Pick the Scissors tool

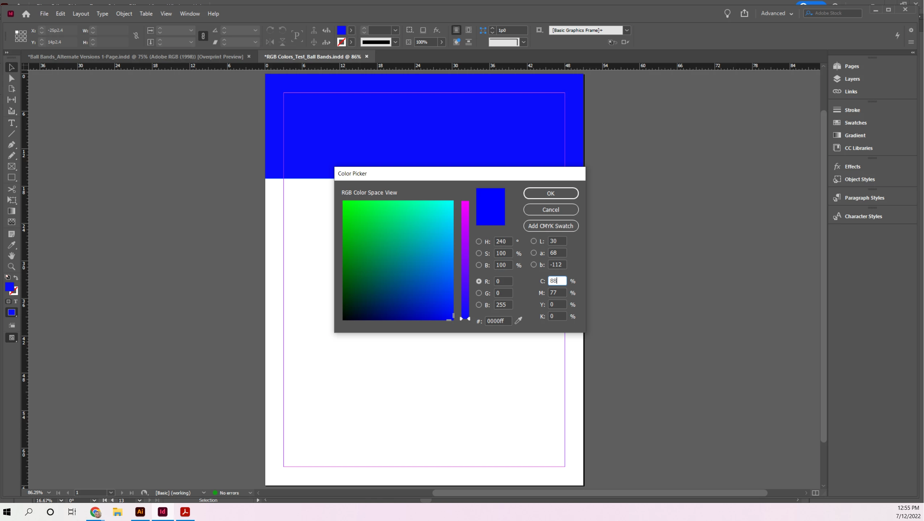11,189
